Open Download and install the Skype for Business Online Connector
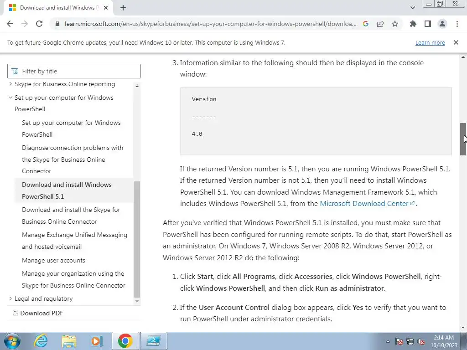Viewport: 467px width, 350px height. 71,216
